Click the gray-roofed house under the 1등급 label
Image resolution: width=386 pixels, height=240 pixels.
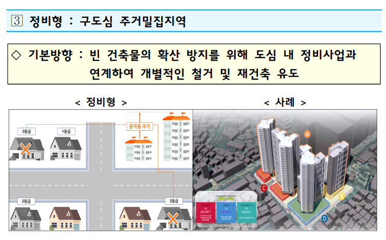click(x=65, y=148)
